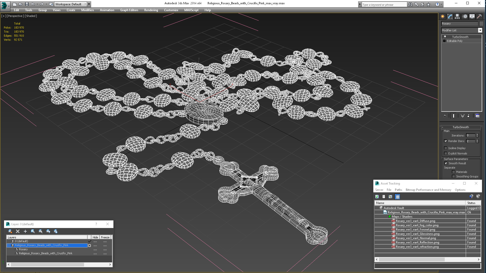Expand the Editable Poly modifier entry
The height and width of the screenshot is (273, 486).
click(444, 41)
